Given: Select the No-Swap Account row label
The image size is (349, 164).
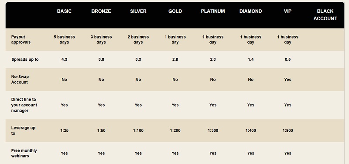Looking at the screenshot, I should 20,80.
